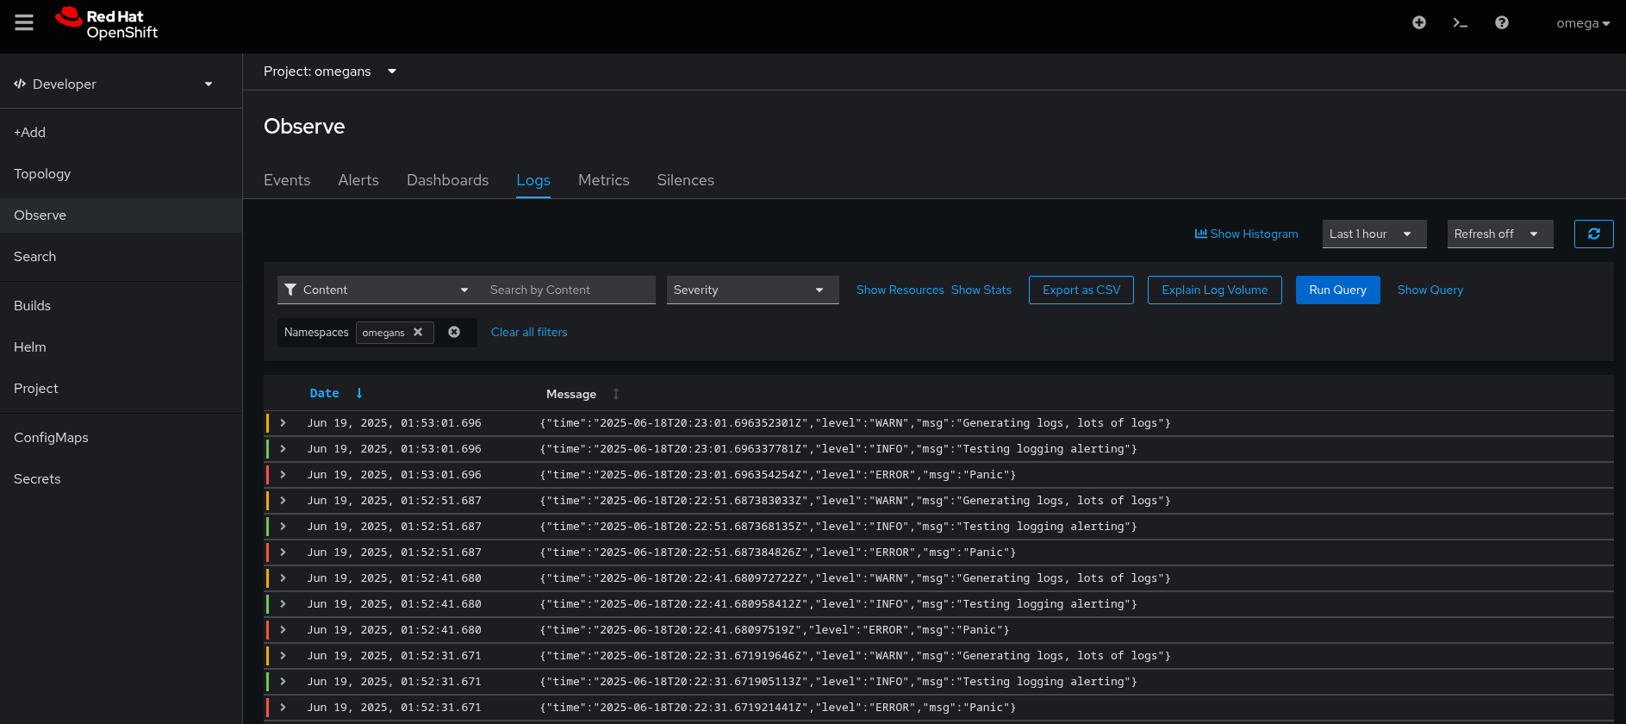
Task: Expand the first WARN log row
Action: (x=283, y=423)
